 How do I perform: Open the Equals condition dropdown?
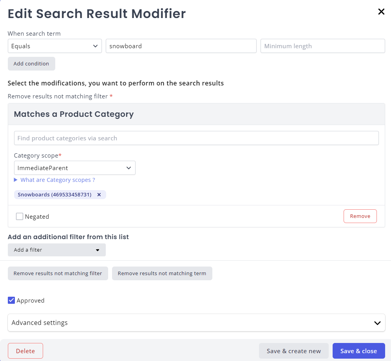pos(54,46)
